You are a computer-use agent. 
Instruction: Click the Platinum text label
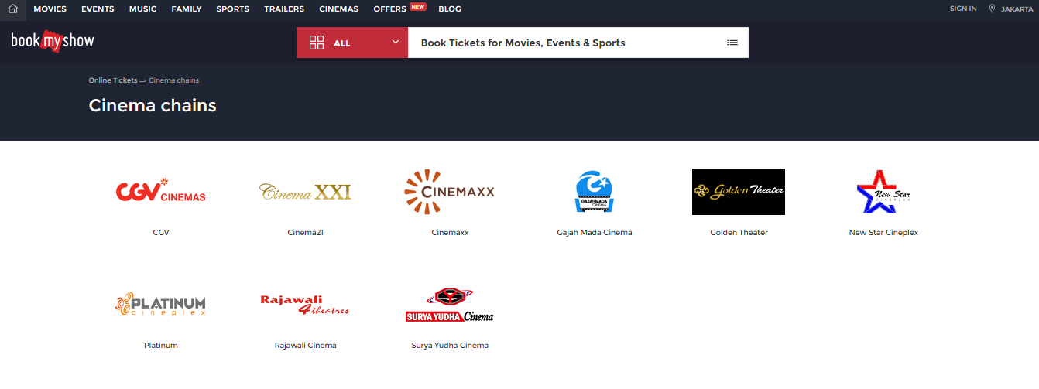coord(161,345)
